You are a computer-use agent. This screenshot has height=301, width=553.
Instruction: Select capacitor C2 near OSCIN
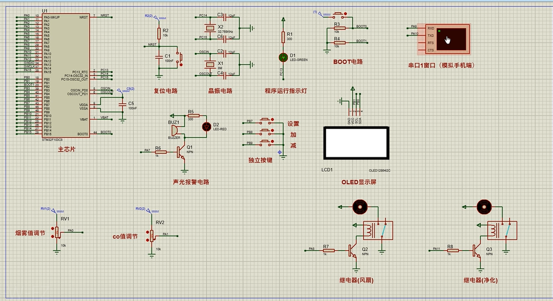point(224,53)
